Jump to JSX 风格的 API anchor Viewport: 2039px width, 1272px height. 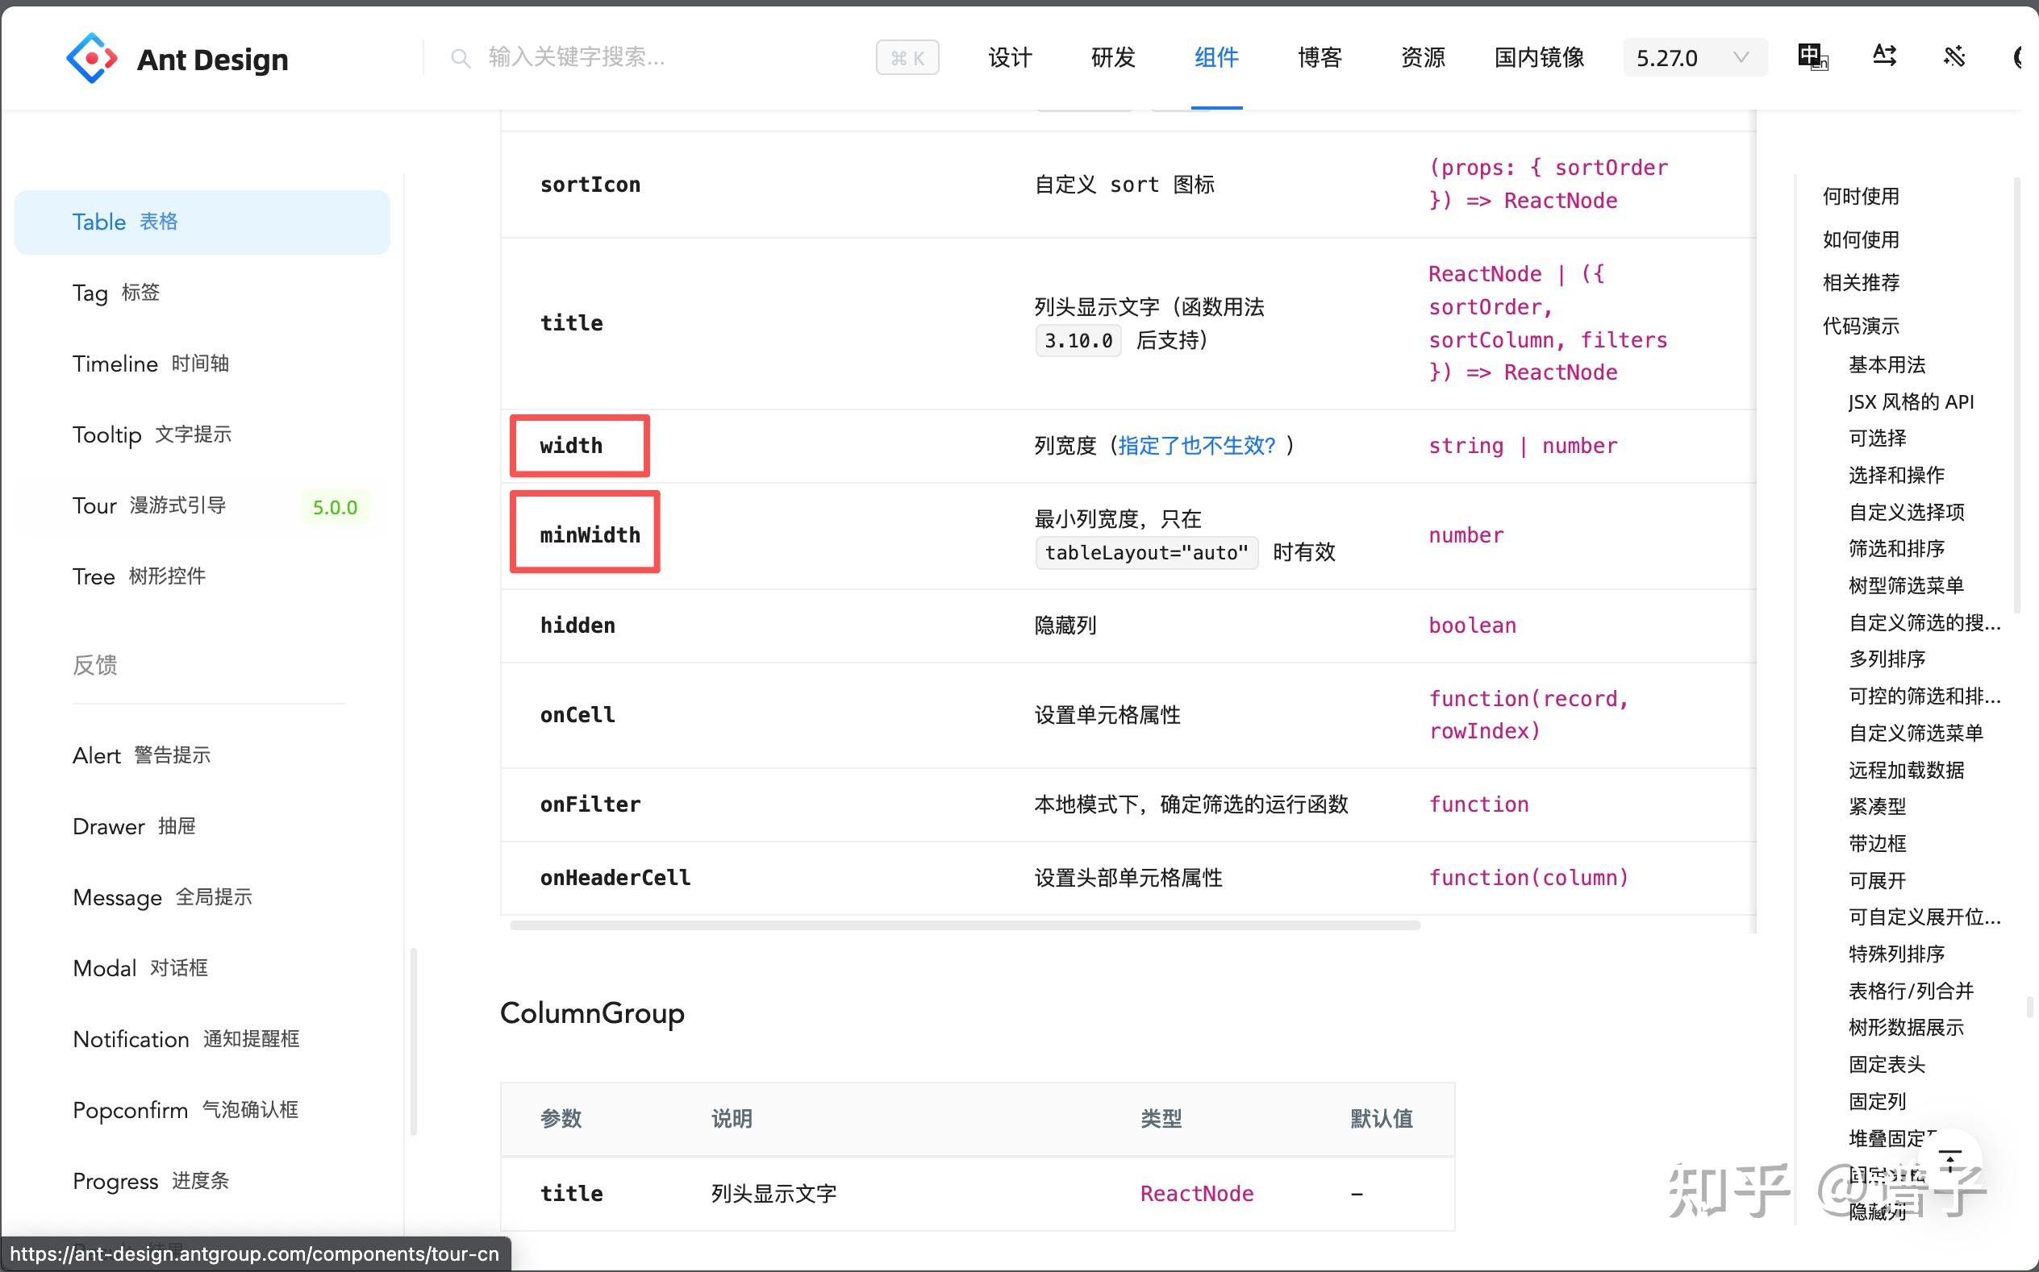click(x=1911, y=402)
